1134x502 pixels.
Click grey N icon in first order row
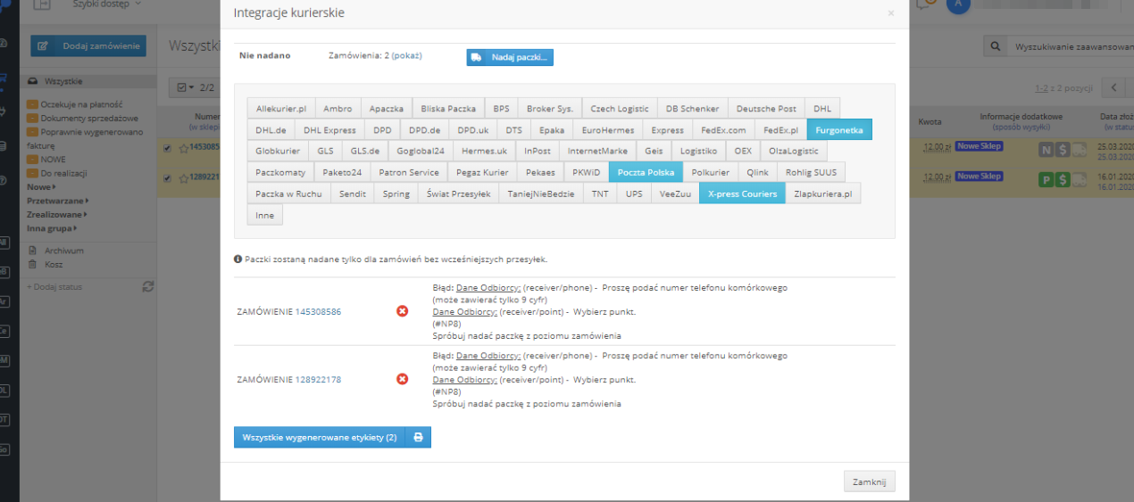point(1046,150)
